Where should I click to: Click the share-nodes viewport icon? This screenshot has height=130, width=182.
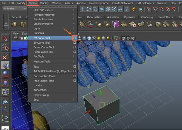(133, 38)
